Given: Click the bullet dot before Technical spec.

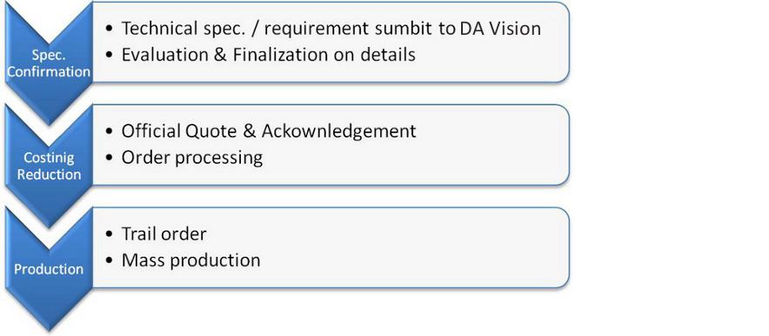Looking at the screenshot, I should (x=109, y=29).
